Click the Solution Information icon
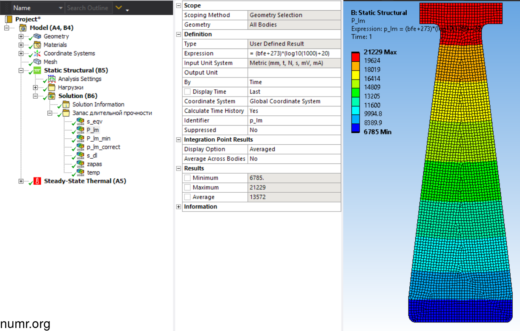This screenshot has height=331, width=520. (x=66, y=105)
